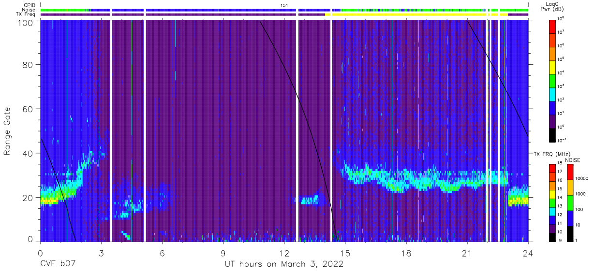Click the y-axis tick label '100'

[x=25, y=23]
